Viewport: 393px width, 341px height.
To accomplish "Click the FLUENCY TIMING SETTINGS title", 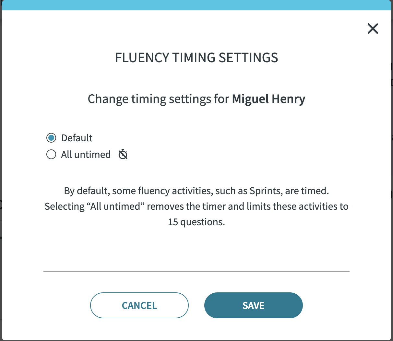I will (x=196, y=58).
